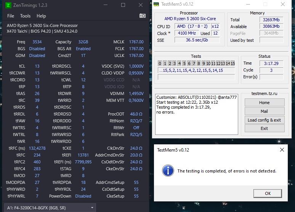Click the MEM VTT 0,7600V value
Screen dimensions: 295x212
pos(136,100)
